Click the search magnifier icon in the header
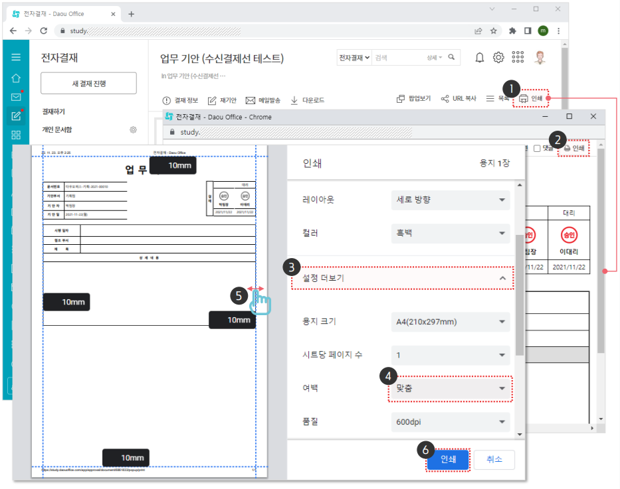This screenshot has width=620, height=489. coord(452,58)
